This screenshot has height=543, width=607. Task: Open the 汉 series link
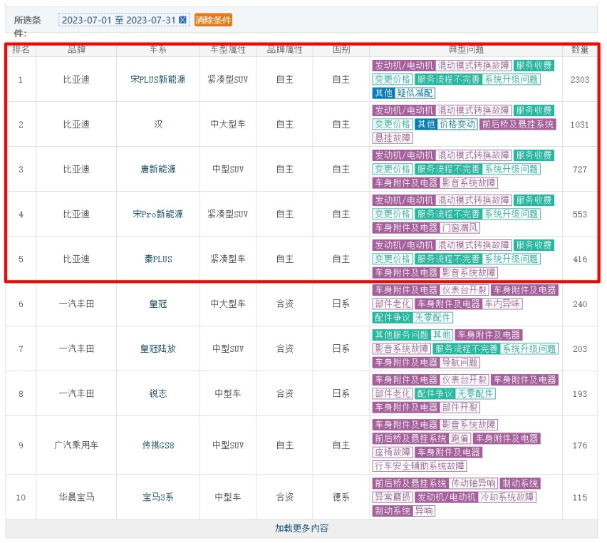pos(157,125)
